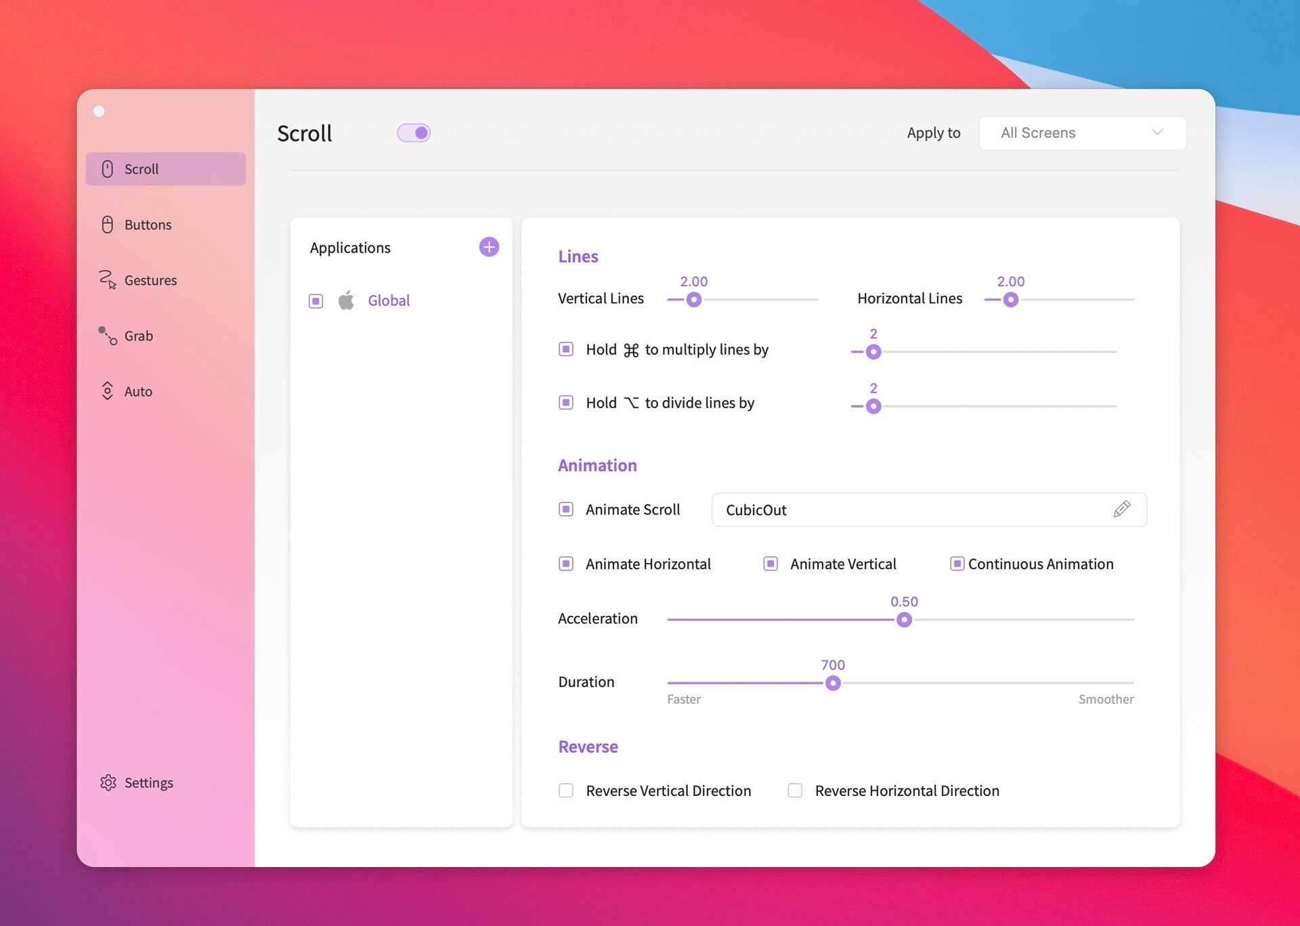1300x926 pixels.
Task: Select the Scroll section in sidebar
Action: (x=165, y=169)
